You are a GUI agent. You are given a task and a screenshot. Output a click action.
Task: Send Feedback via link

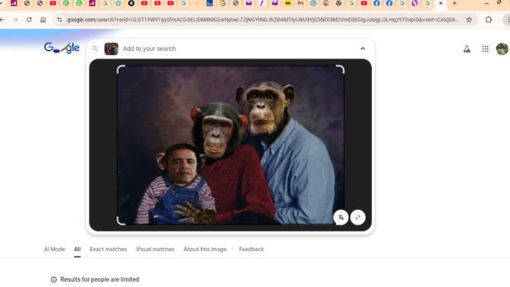251,249
